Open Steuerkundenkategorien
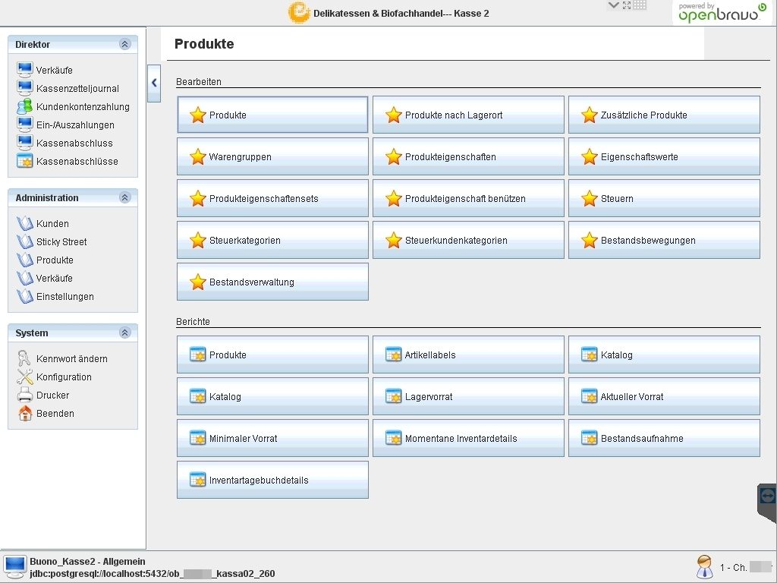This screenshot has width=777, height=583. click(x=468, y=240)
